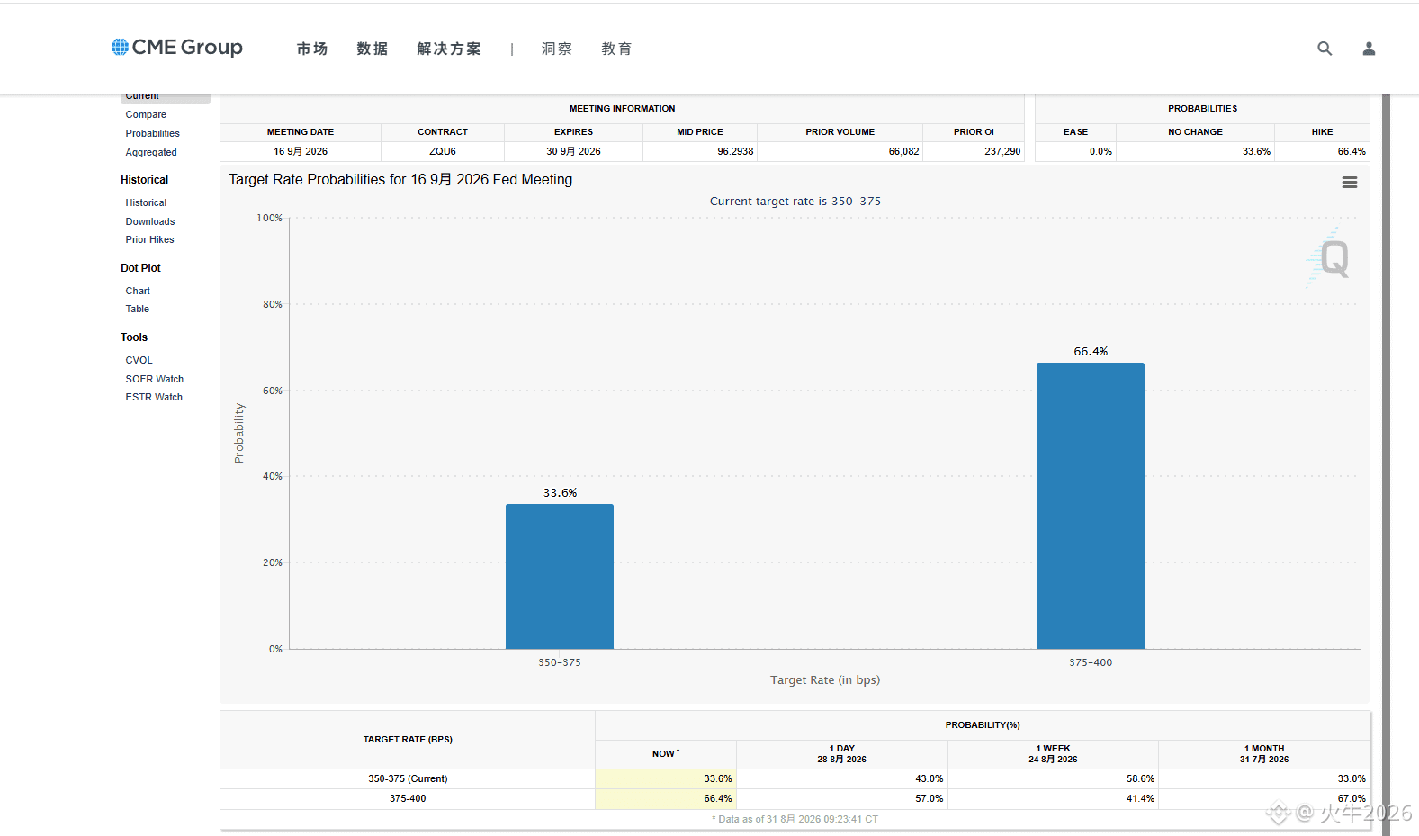Open the chart hamburger context menu
The height and width of the screenshot is (836, 1419).
[1349, 182]
